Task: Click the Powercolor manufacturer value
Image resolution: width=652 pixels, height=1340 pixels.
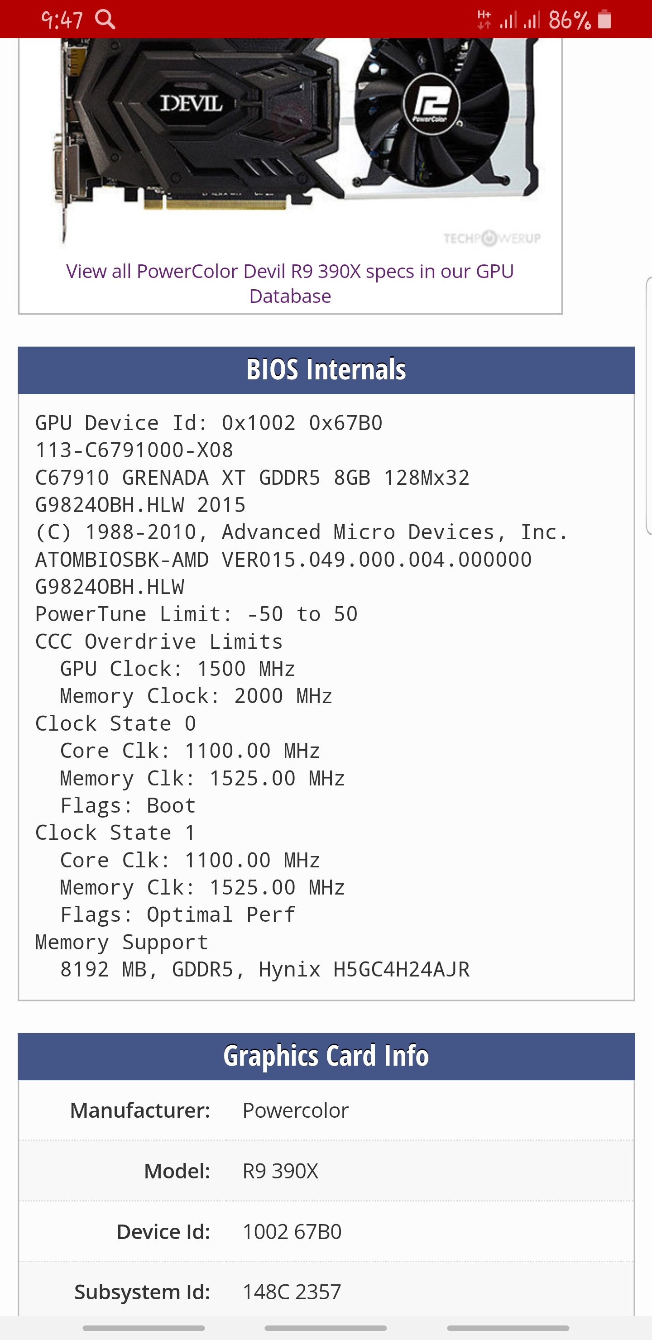Action: coord(295,1110)
